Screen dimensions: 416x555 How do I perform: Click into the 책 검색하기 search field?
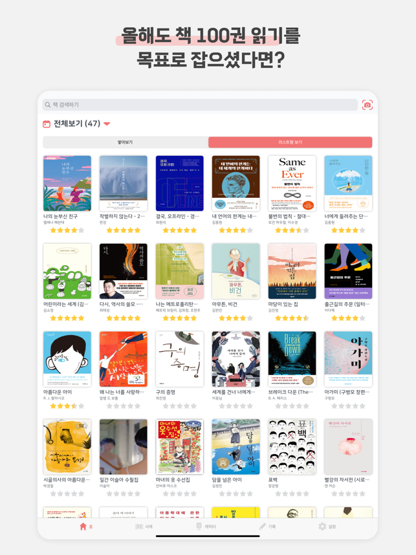coord(200,105)
